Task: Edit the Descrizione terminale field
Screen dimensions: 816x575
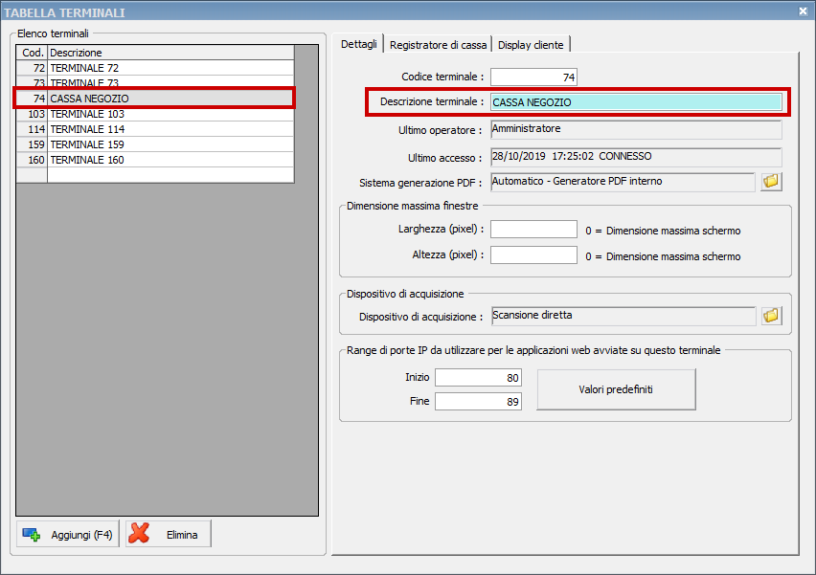Action: pyautogui.click(x=636, y=102)
